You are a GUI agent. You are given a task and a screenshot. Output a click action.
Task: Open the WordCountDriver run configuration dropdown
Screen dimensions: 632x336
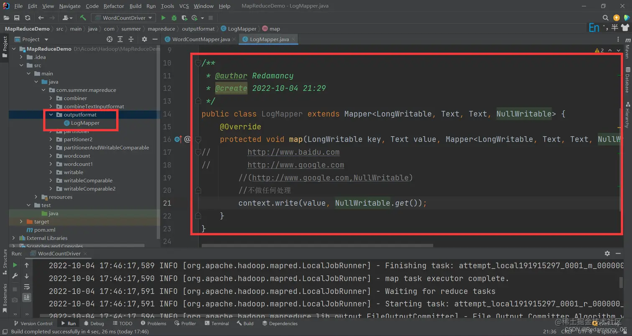click(x=124, y=18)
